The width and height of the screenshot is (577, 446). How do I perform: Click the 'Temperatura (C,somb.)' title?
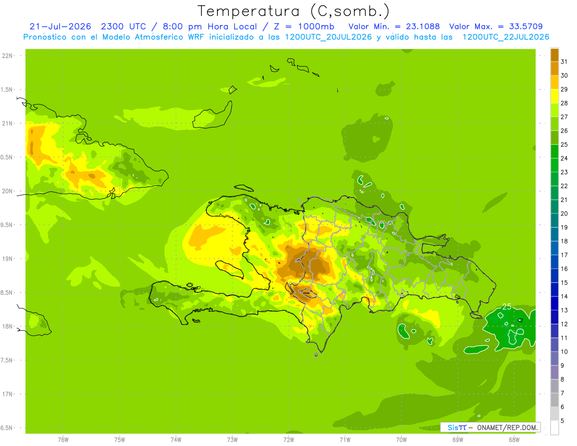pos(293,11)
